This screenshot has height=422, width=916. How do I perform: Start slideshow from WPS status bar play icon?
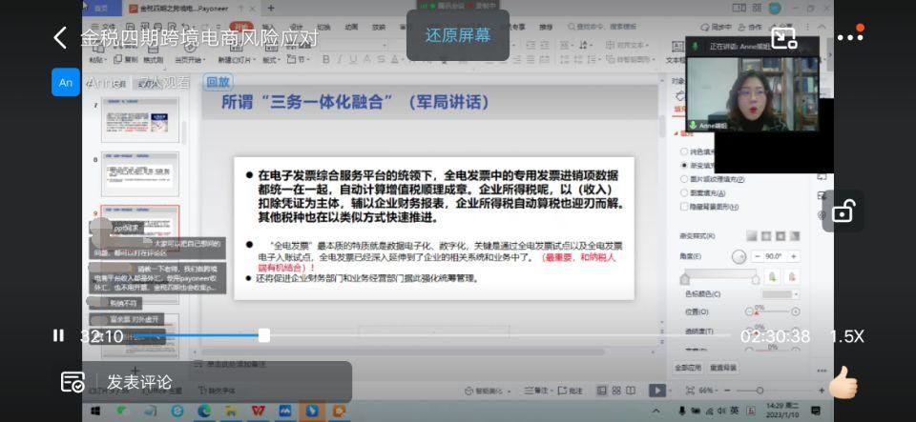coord(656,391)
